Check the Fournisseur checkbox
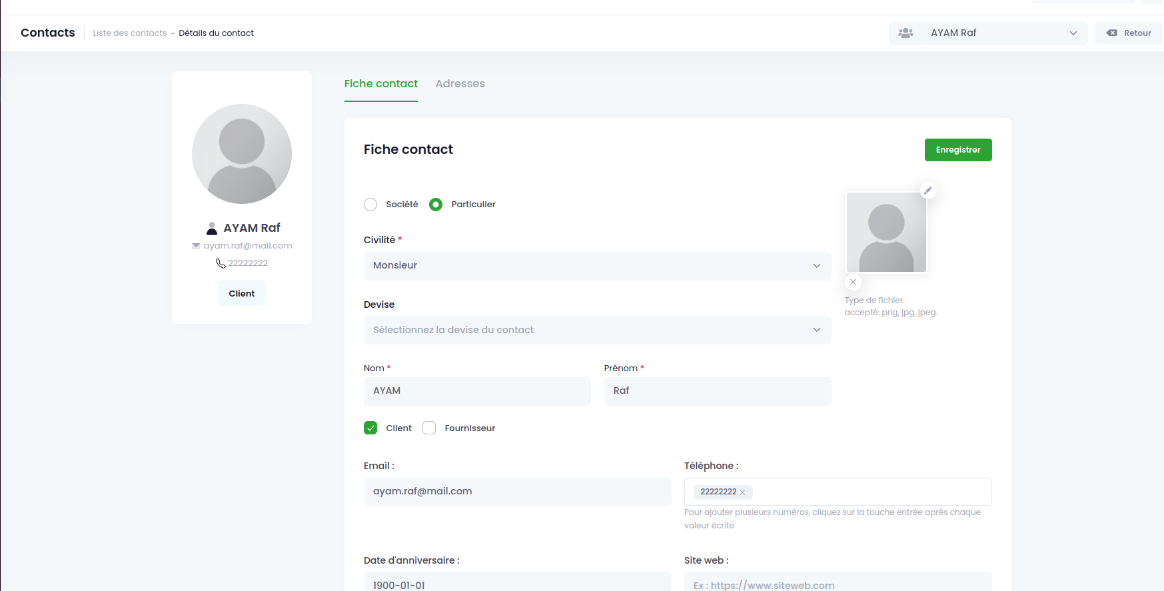 pyautogui.click(x=429, y=428)
